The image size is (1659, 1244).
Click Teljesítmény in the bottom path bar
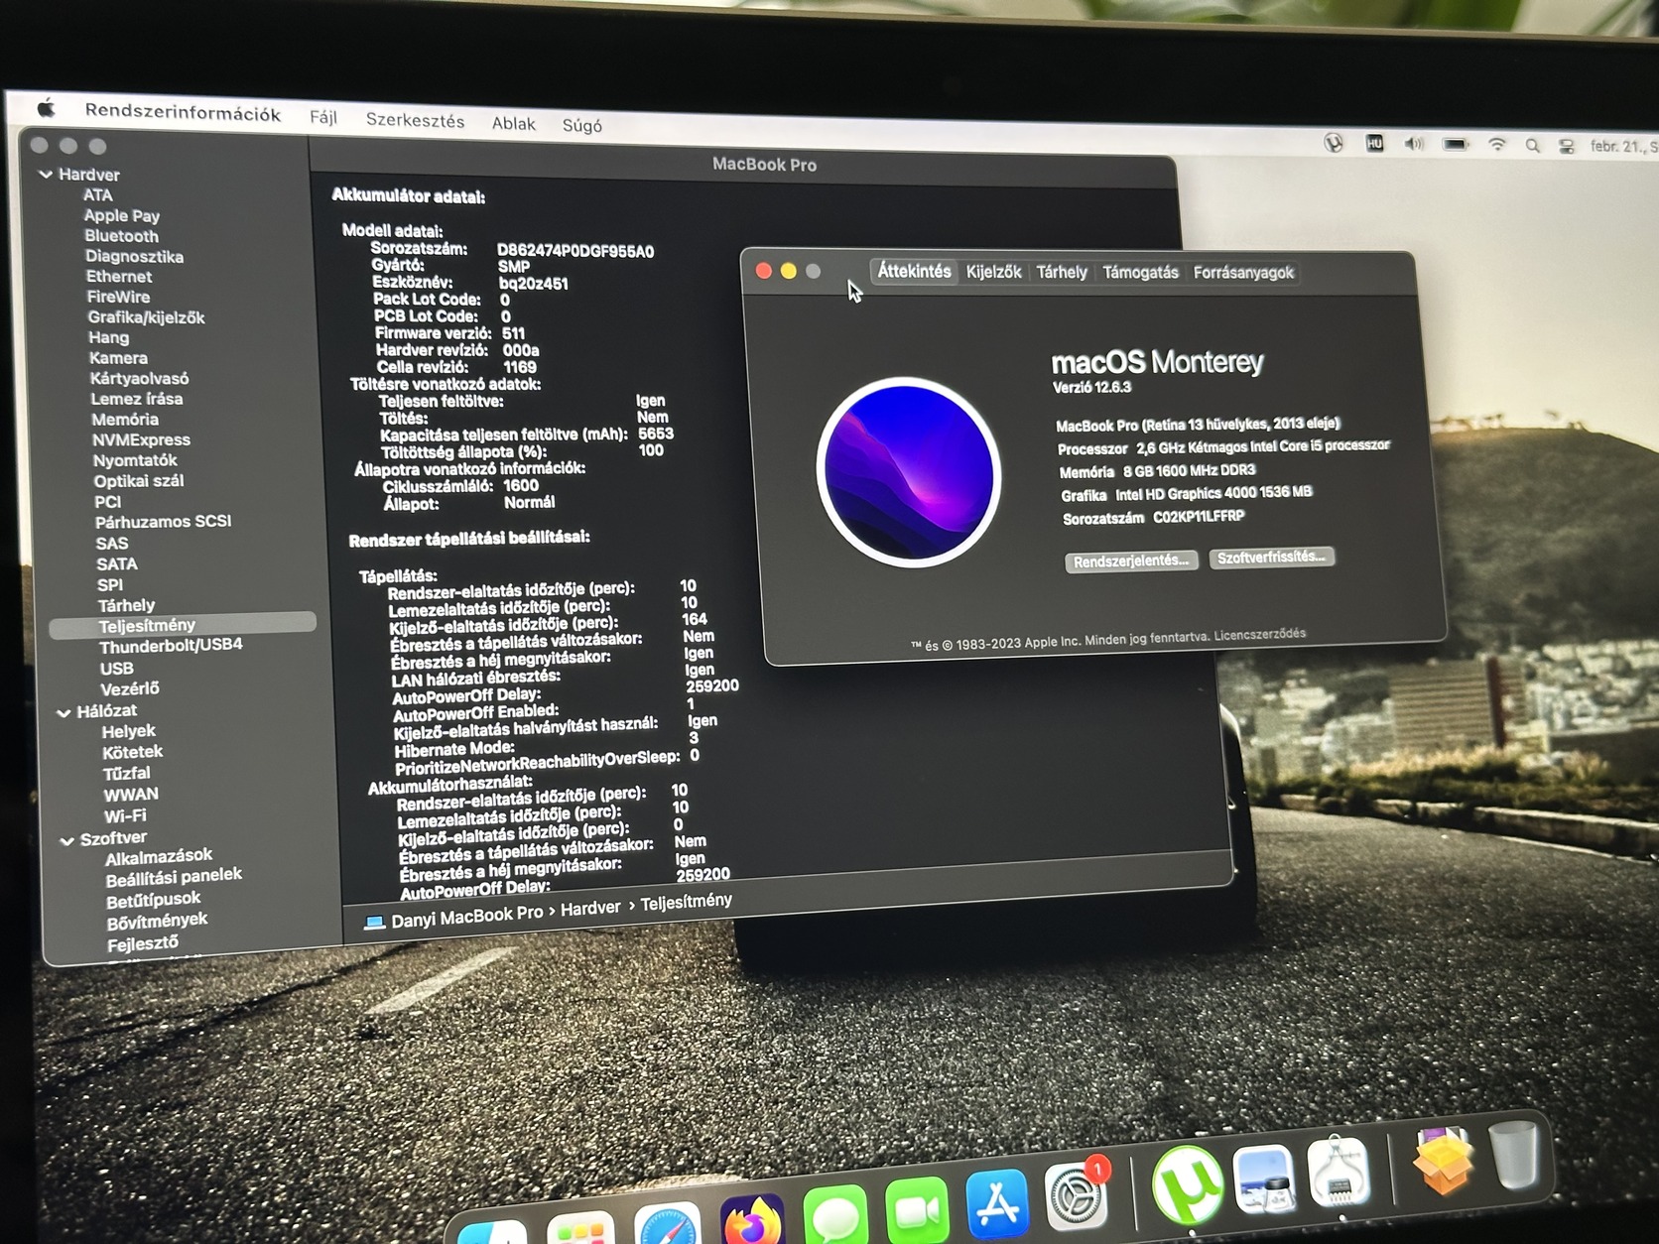click(687, 902)
